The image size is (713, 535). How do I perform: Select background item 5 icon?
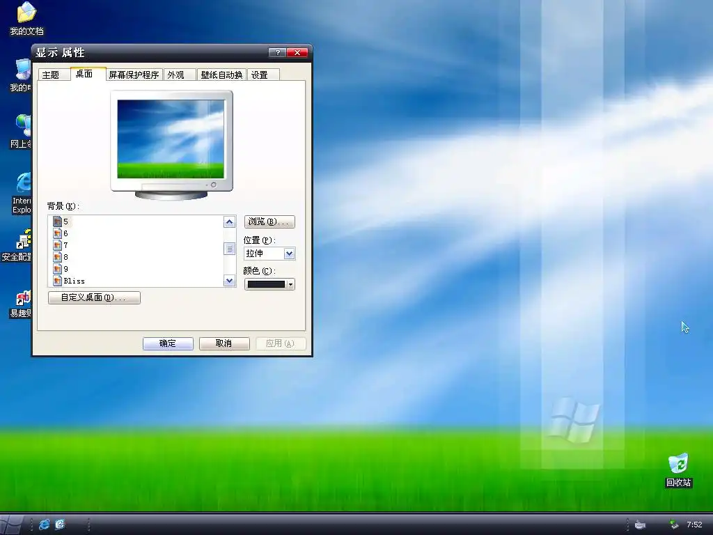pos(57,222)
